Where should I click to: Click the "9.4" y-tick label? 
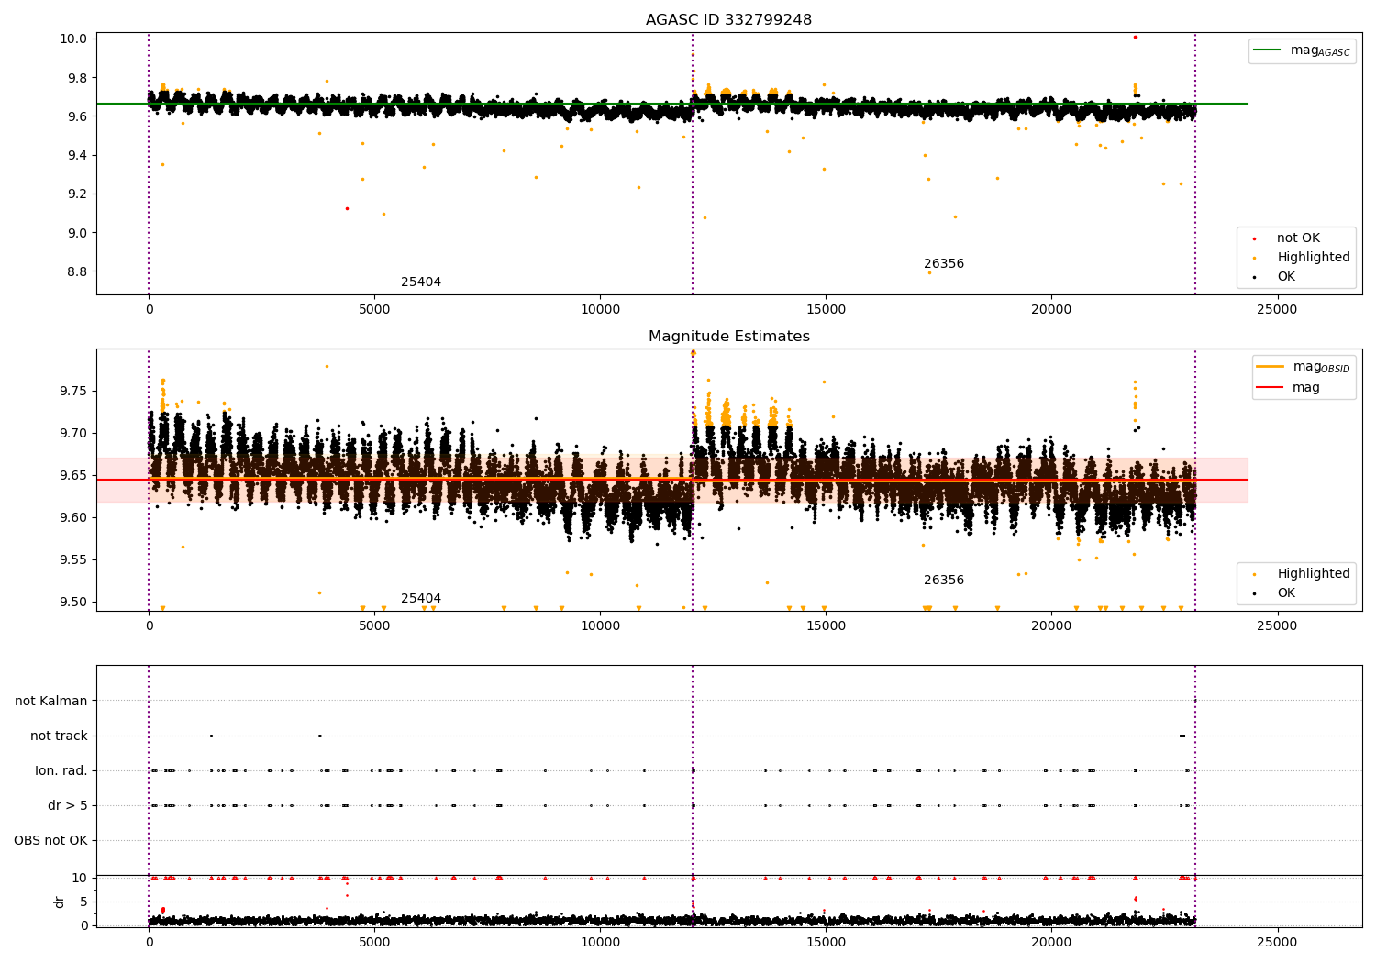[x=78, y=155]
